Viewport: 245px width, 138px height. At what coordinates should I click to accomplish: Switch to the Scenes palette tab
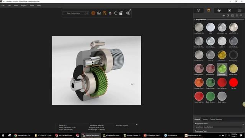219,10
